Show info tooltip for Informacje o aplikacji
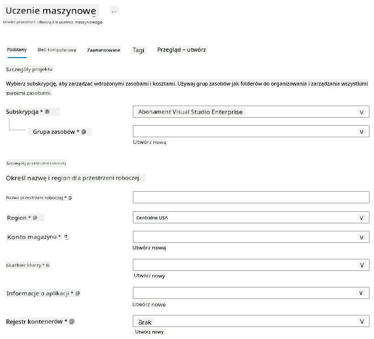374x339 pixels. pos(78,293)
